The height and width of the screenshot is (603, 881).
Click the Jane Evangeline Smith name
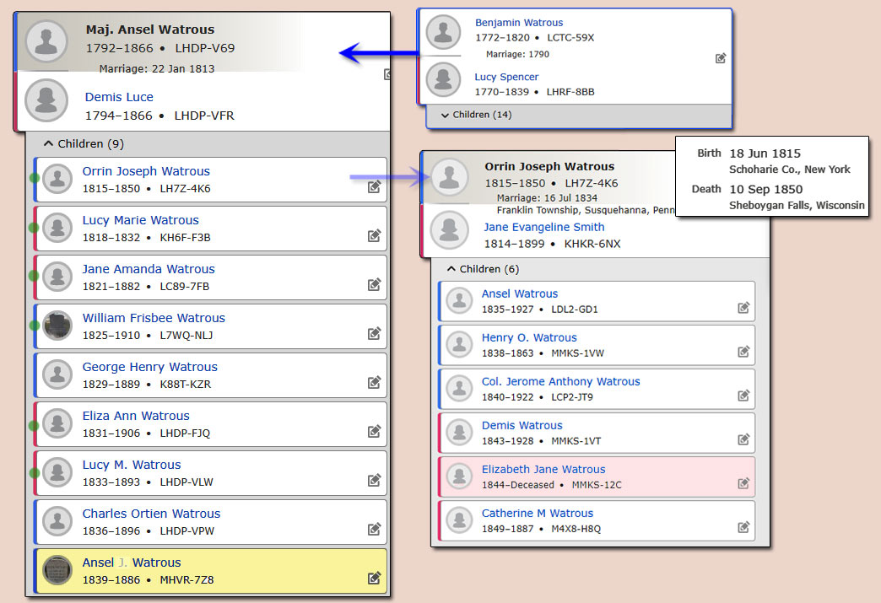click(543, 227)
